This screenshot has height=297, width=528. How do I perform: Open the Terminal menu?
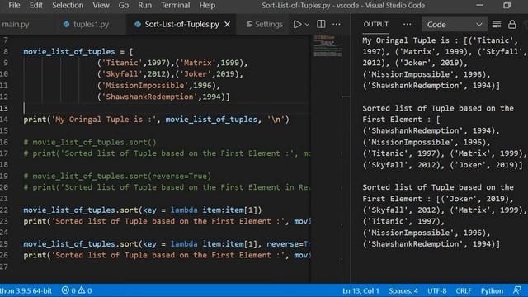point(175,6)
